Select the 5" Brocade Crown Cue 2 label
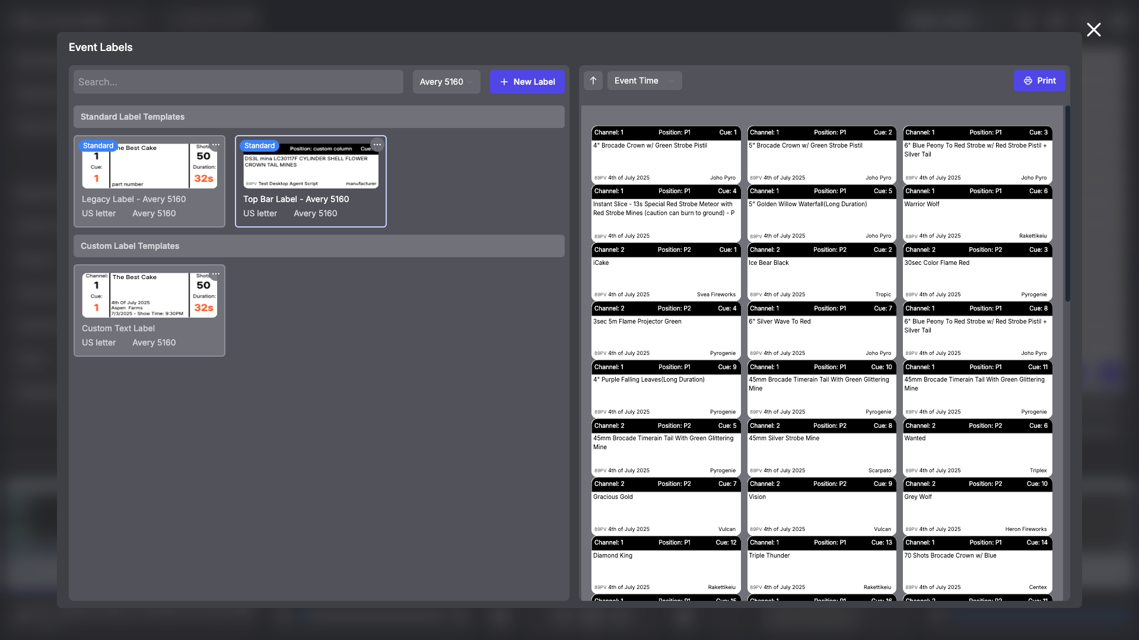The height and width of the screenshot is (640, 1139). point(822,155)
